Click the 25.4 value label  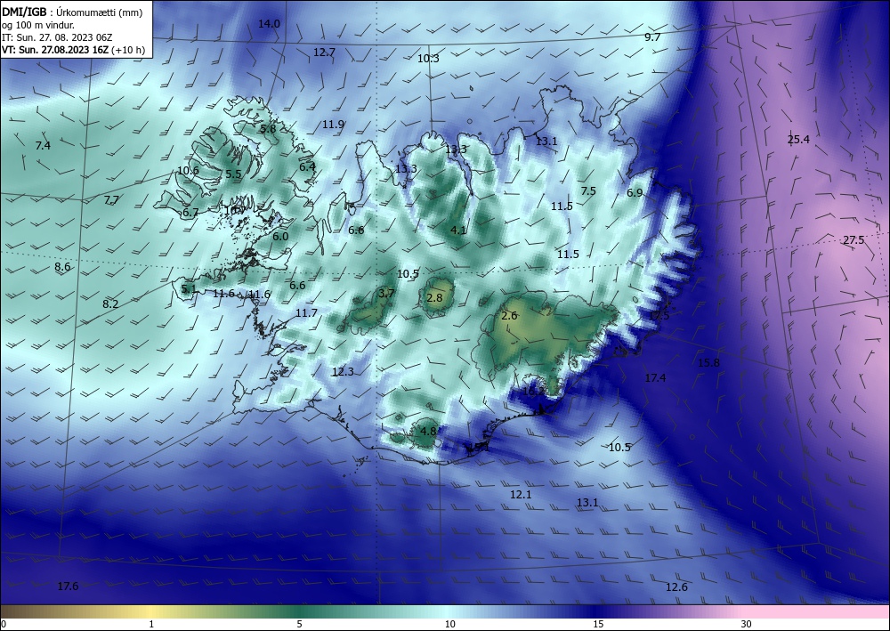coord(798,139)
